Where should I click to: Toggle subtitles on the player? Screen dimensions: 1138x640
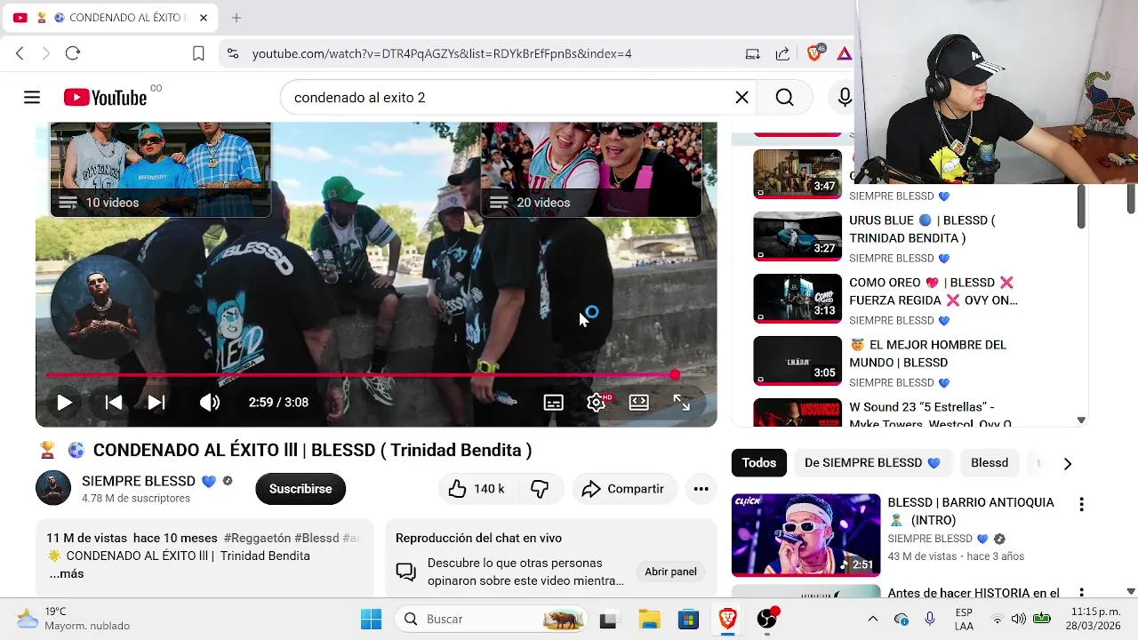[553, 403]
